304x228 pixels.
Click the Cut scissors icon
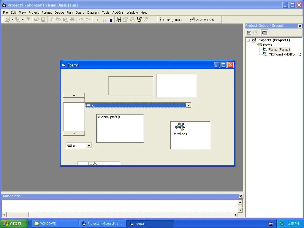tap(52, 20)
